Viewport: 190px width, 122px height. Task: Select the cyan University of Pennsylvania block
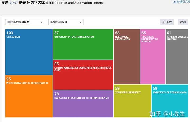pos(170,101)
